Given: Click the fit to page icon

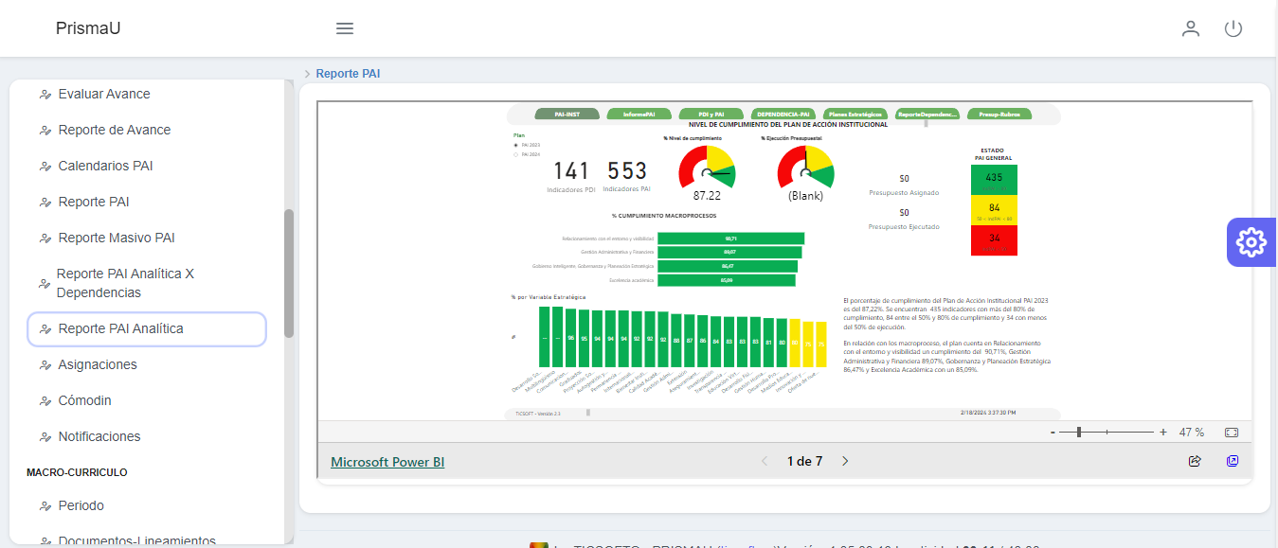Looking at the screenshot, I should tap(1232, 433).
